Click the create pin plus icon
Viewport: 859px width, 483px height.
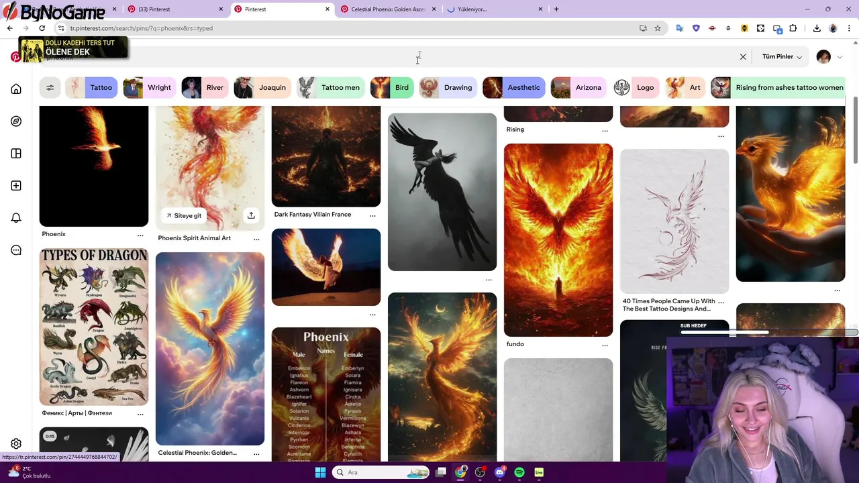[16, 186]
